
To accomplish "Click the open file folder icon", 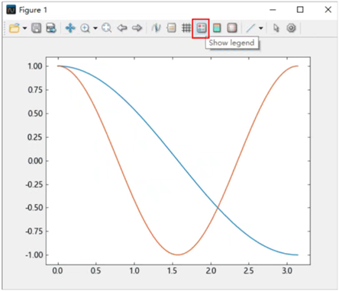I will click(x=15, y=28).
